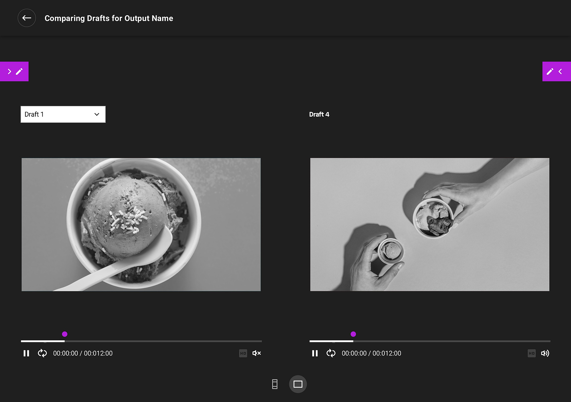Click the Draft 4 playhead marker
The width and height of the screenshot is (571, 402).
tap(353, 334)
